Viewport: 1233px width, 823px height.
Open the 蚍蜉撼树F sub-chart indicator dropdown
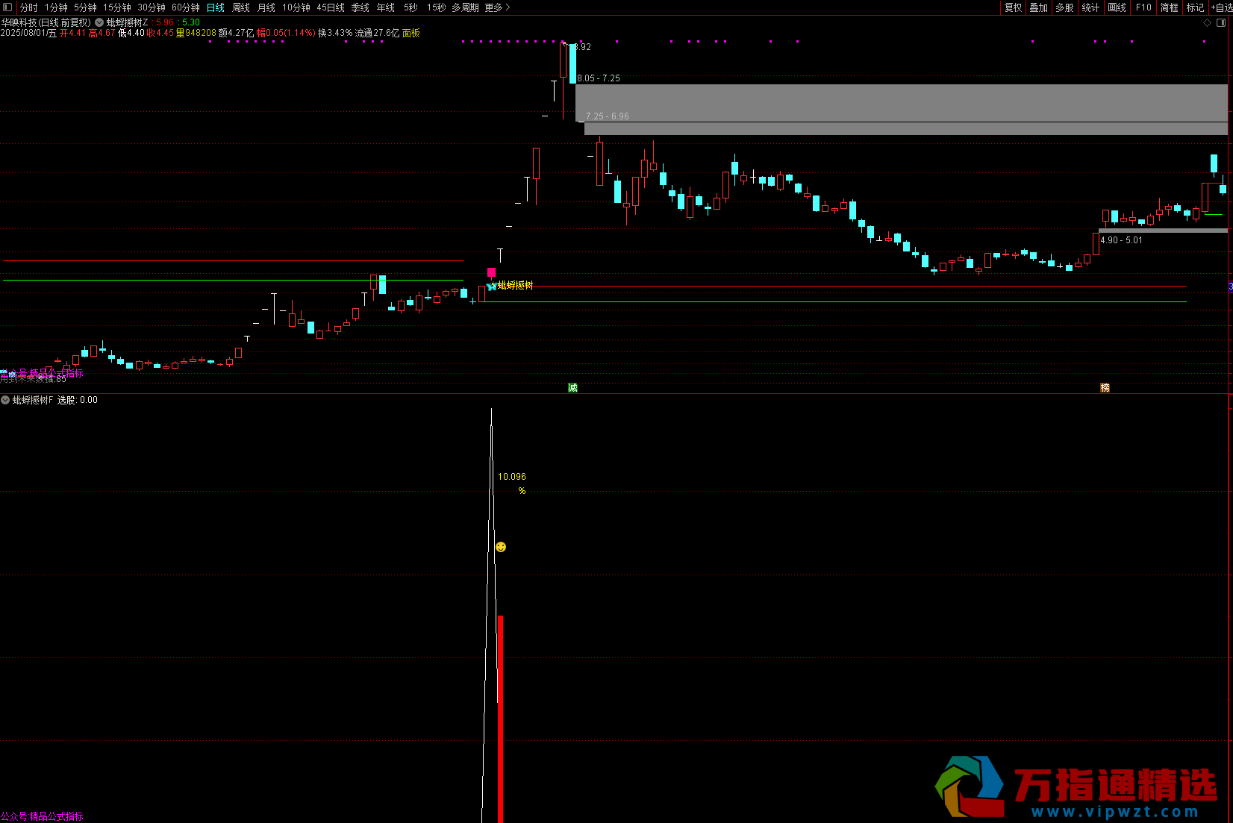pos(5,400)
